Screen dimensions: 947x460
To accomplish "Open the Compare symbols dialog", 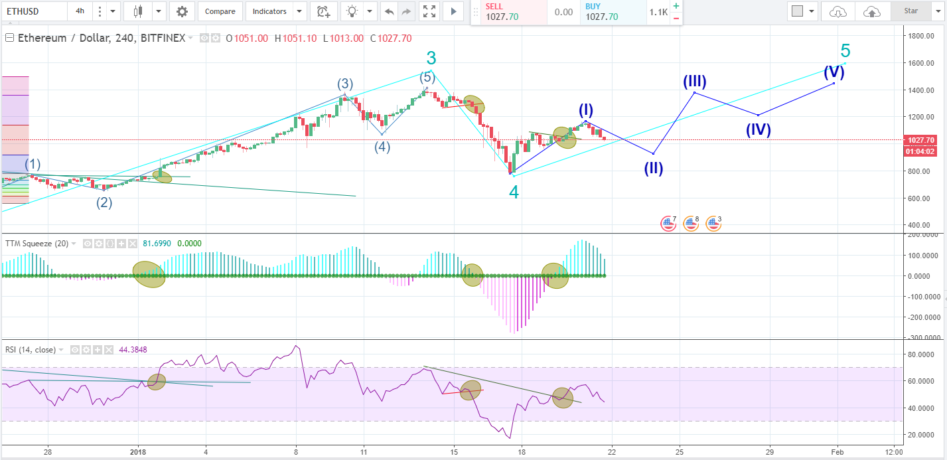I will coord(220,11).
